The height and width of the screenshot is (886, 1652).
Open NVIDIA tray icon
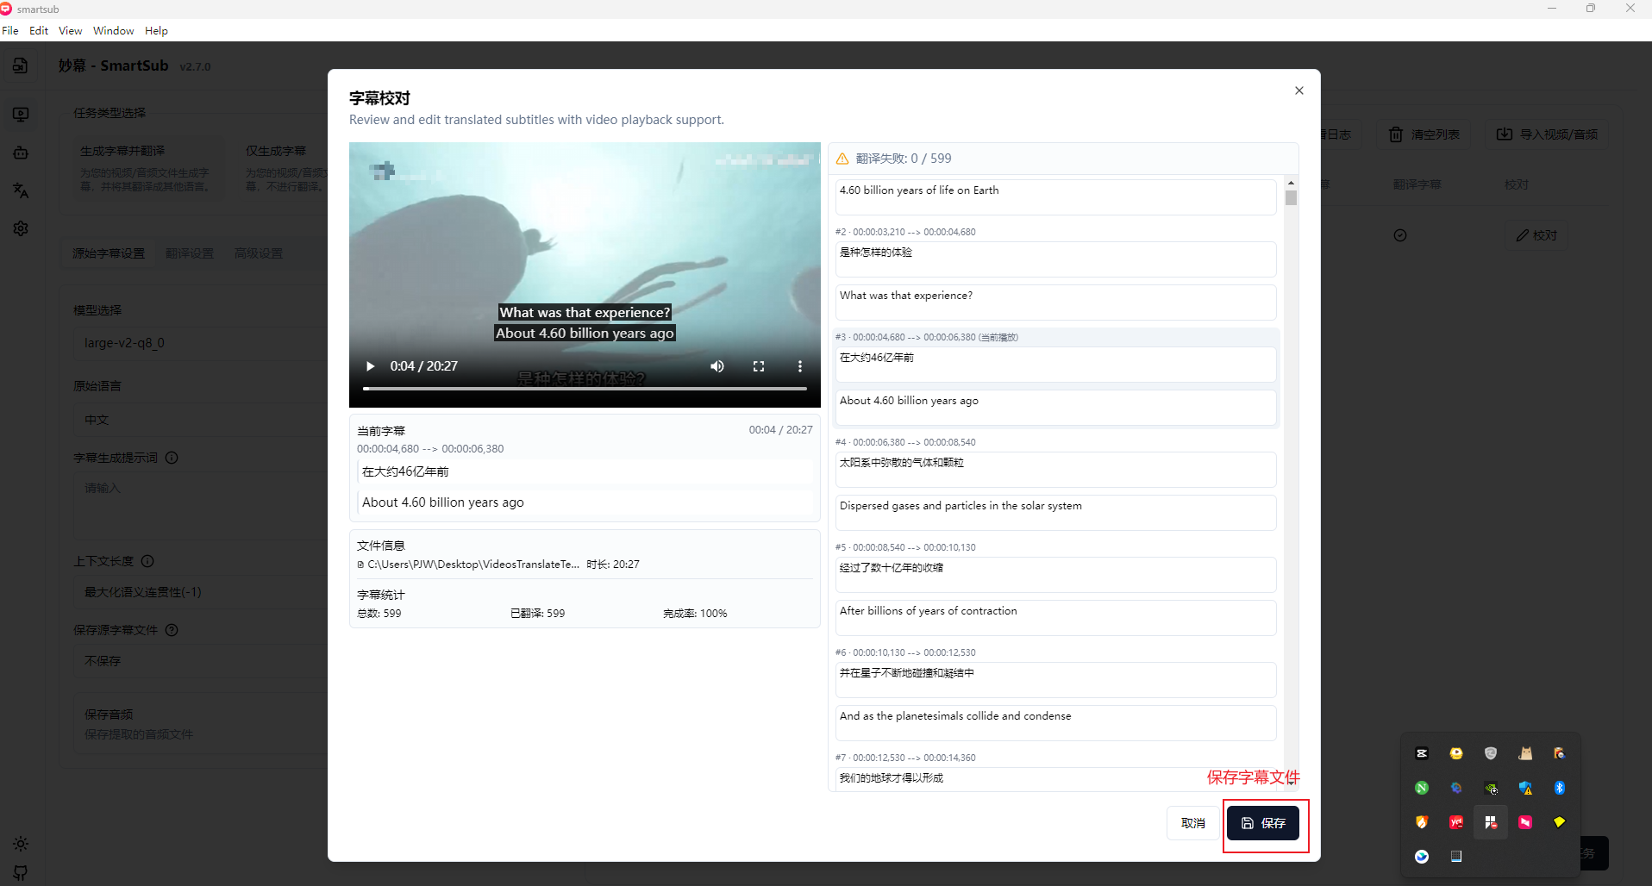tap(1491, 788)
